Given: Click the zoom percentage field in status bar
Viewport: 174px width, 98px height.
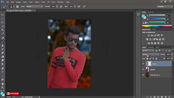Looking at the screenshot, I should [9, 97].
